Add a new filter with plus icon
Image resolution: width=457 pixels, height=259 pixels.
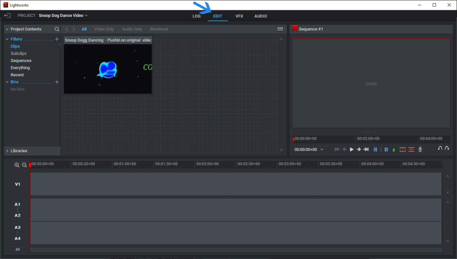point(57,39)
